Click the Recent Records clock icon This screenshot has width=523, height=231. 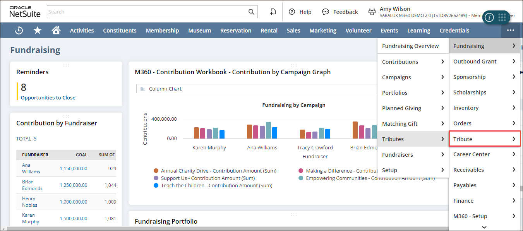point(19,30)
